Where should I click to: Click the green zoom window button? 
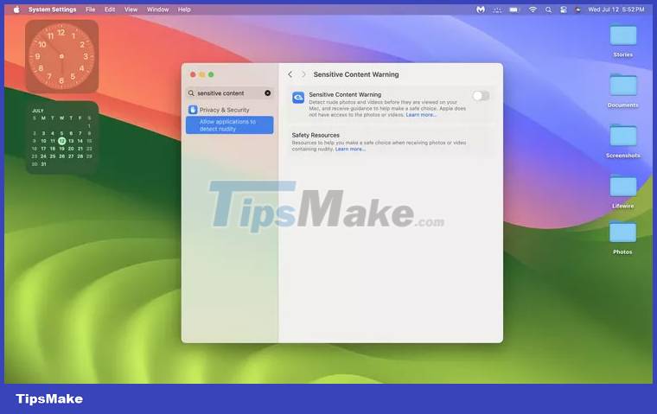(x=211, y=74)
